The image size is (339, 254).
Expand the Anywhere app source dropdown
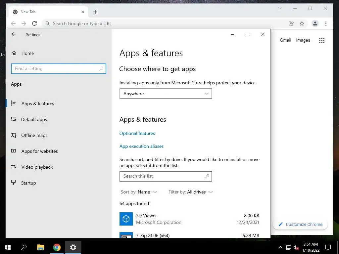pos(166,94)
